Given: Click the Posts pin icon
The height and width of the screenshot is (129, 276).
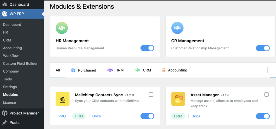Looking at the screenshot, I should tap(5, 123).
